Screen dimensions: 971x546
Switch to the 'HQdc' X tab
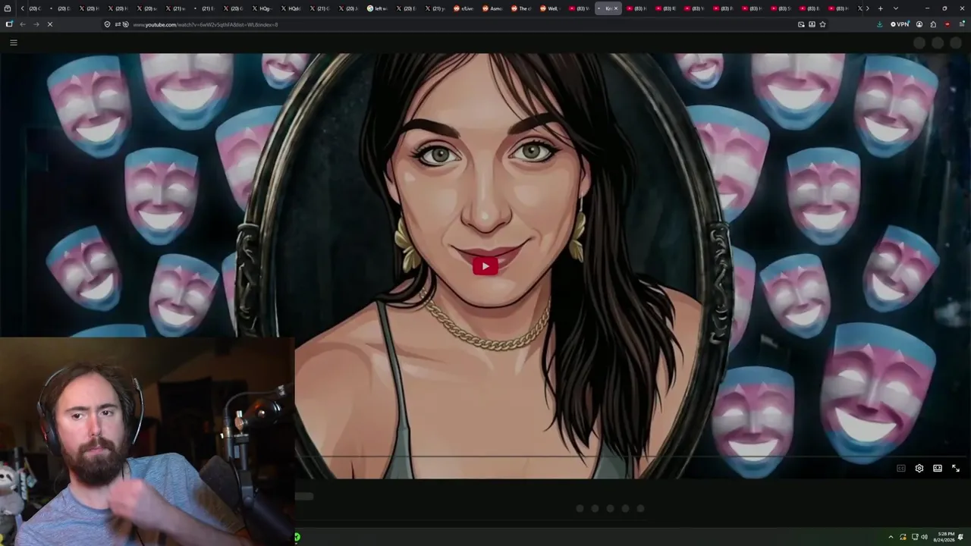(x=291, y=8)
